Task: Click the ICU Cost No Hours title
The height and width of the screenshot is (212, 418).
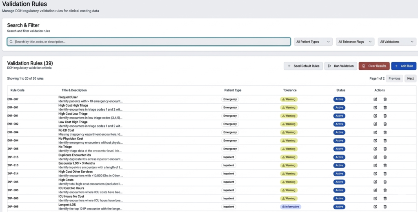Action: pos(71,188)
